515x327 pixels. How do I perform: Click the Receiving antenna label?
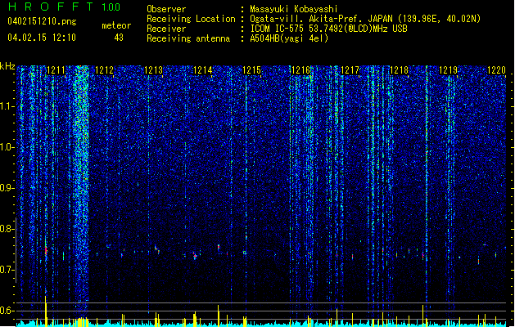click(x=188, y=38)
